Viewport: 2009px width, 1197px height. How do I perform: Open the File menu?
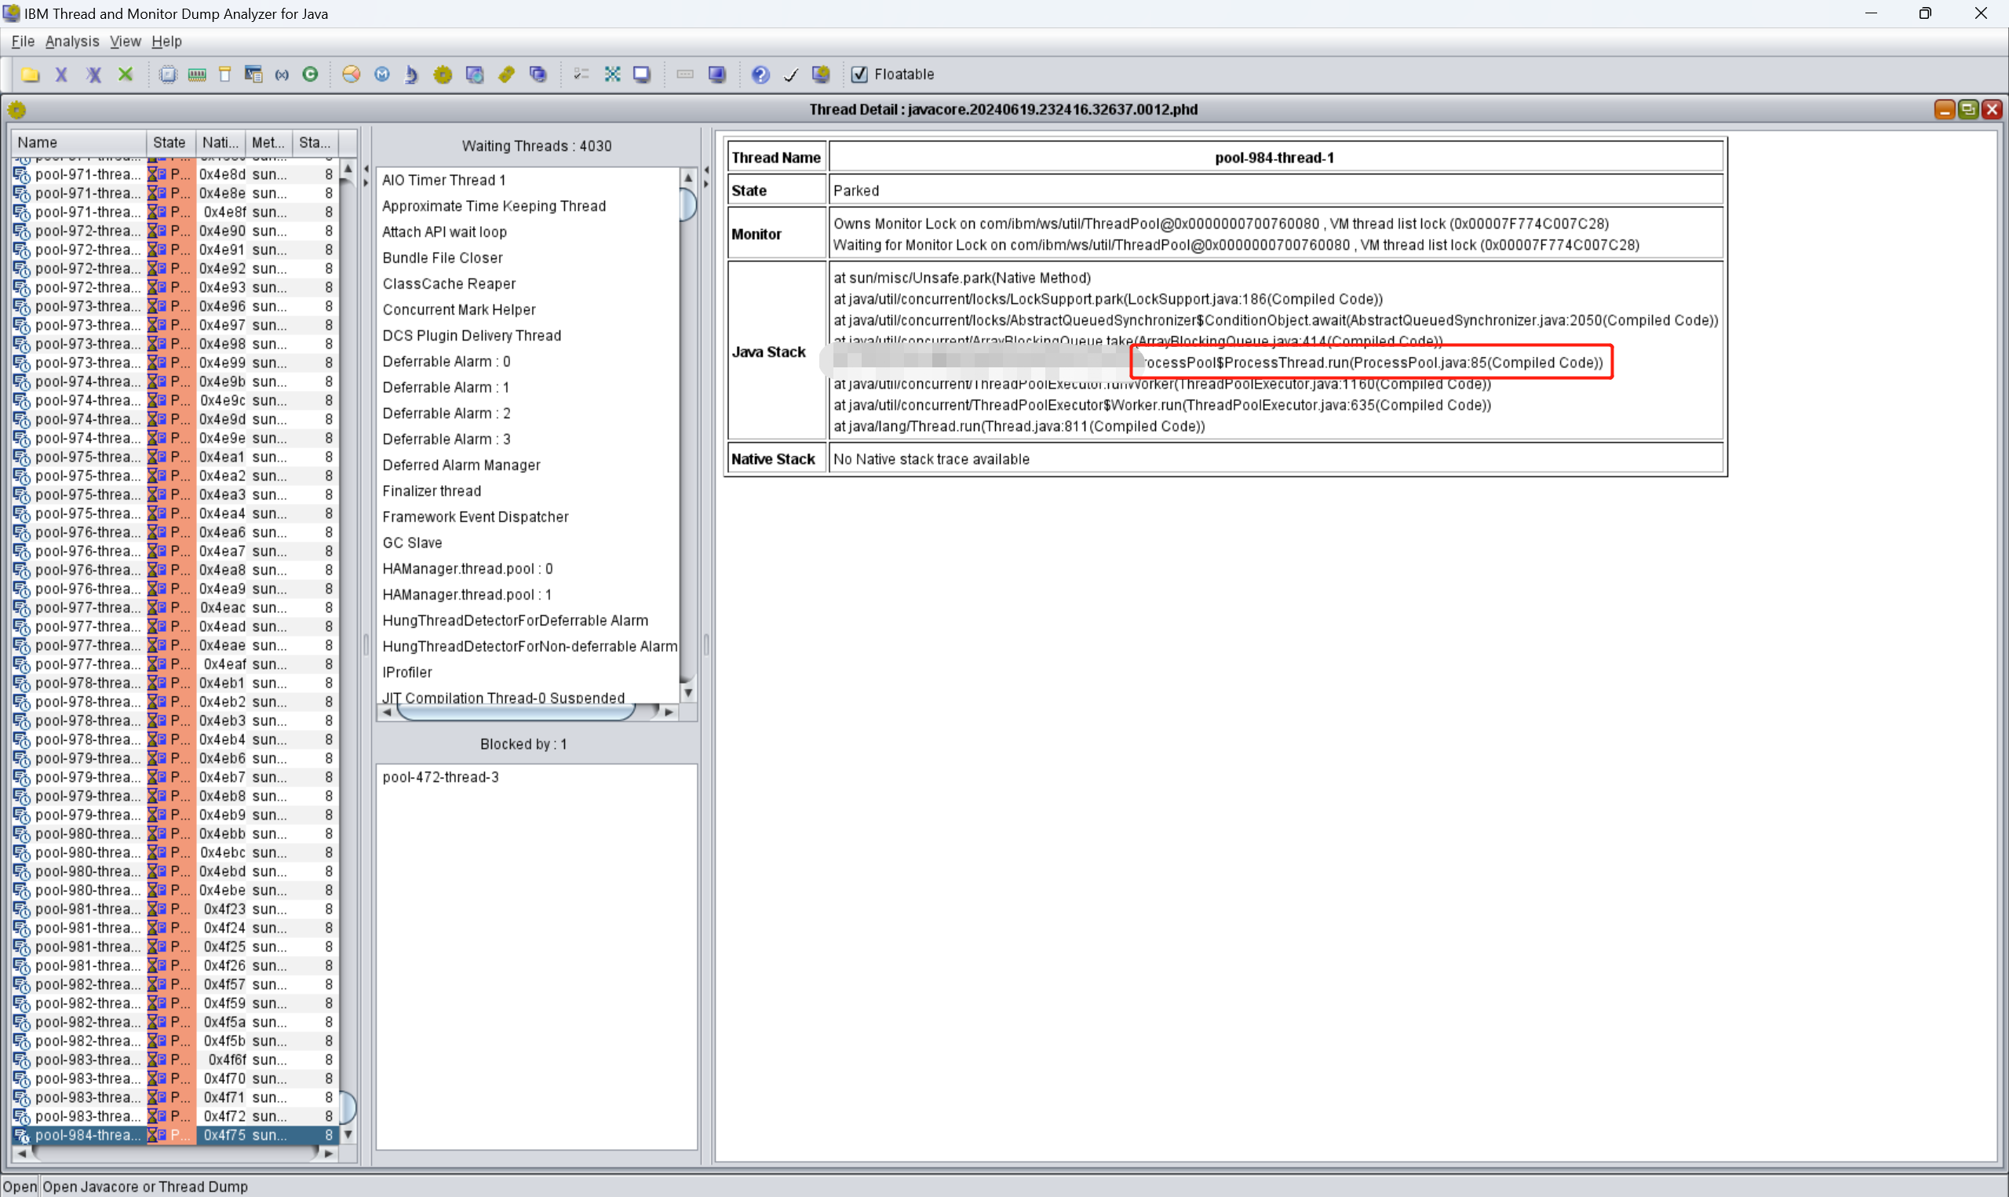[x=23, y=41]
